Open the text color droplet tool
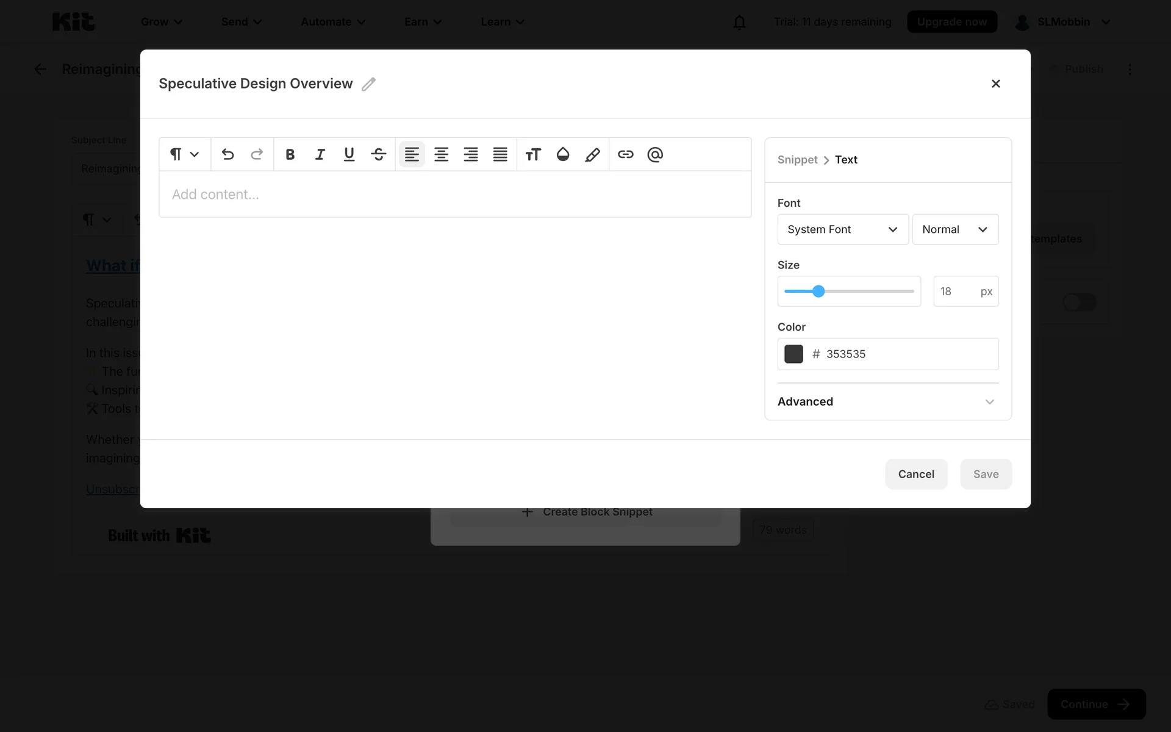Image resolution: width=1171 pixels, height=732 pixels. tap(562, 154)
